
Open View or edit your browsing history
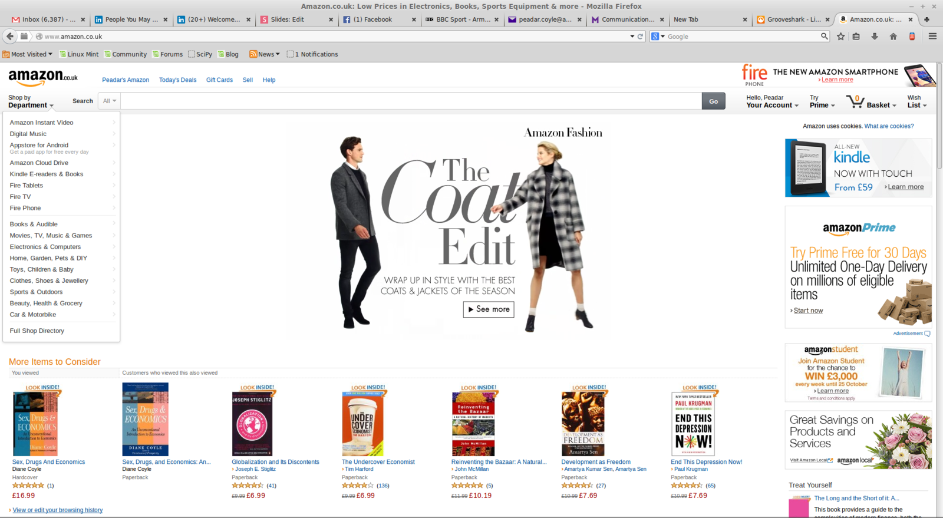(58, 510)
